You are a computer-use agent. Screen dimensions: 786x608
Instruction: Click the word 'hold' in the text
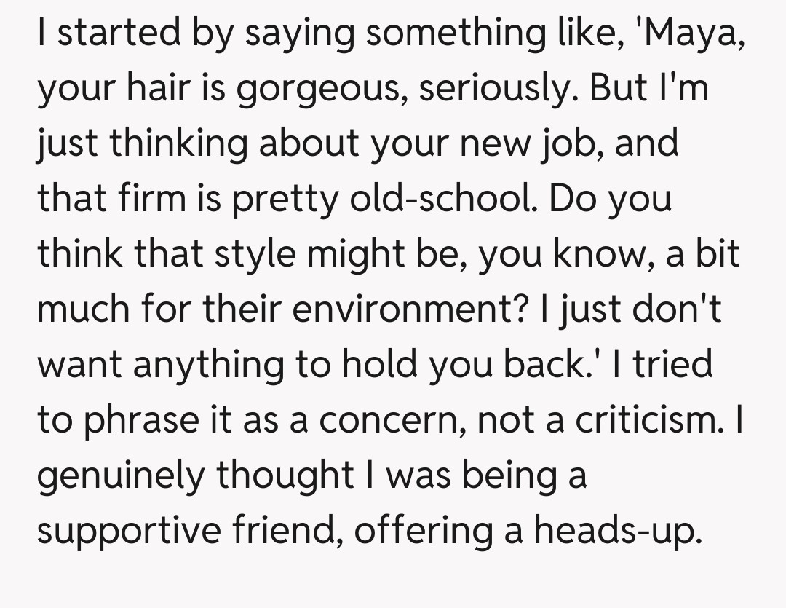click(x=371, y=364)
